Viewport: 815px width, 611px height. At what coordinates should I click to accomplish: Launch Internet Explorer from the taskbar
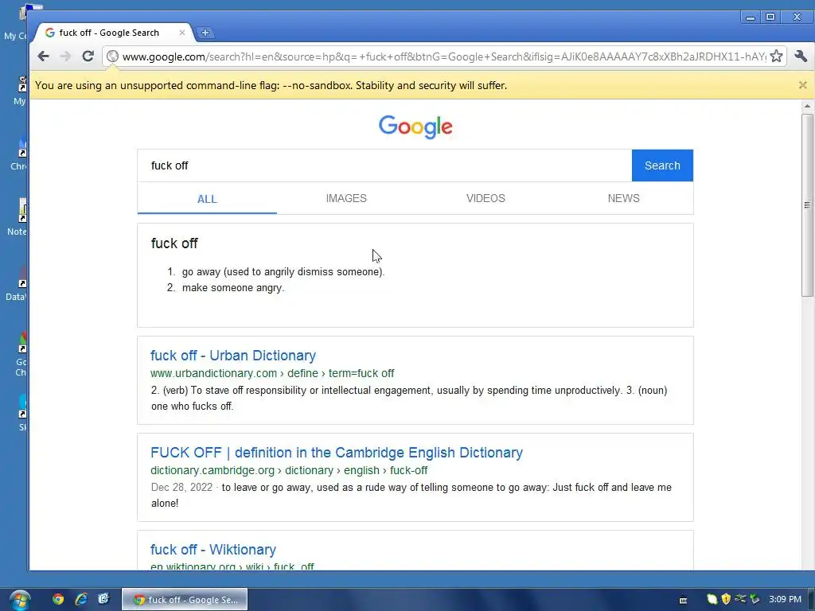[x=81, y=599]
